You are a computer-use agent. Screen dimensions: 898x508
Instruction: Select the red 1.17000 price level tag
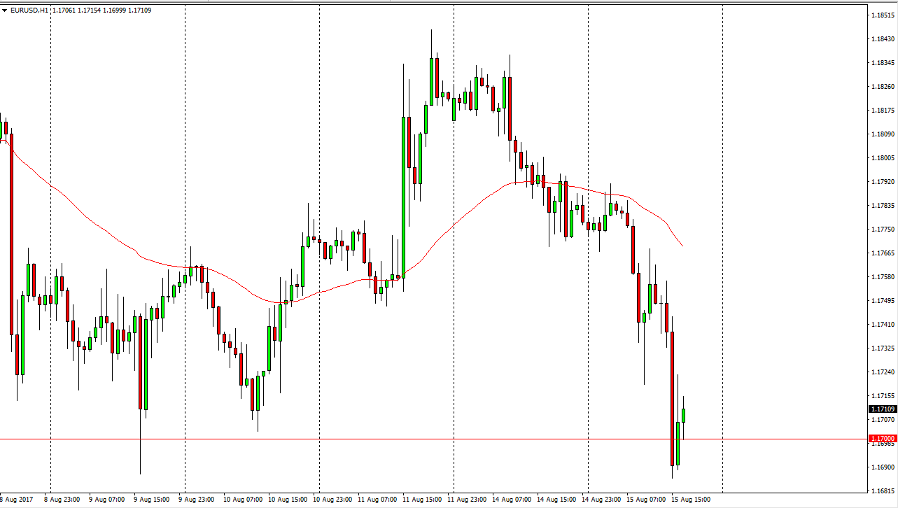pyautogui.click(x=881, y=439)
